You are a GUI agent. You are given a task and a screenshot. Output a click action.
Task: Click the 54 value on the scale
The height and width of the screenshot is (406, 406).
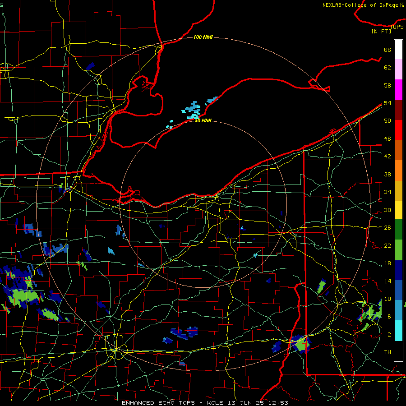point(388,103)
